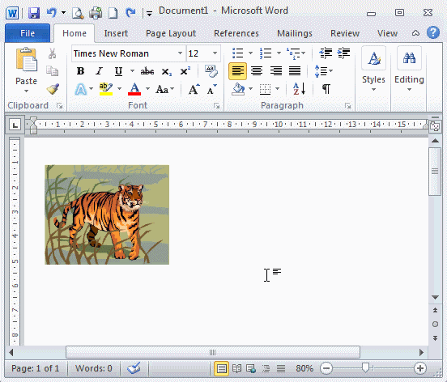Switch to the Page Layout tab
The width and height of the screenshot is (447, 382).
tap(171, 33)
